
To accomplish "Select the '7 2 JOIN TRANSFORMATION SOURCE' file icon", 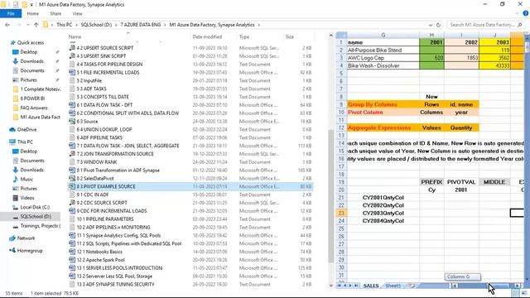I will [x=72, y=154].
